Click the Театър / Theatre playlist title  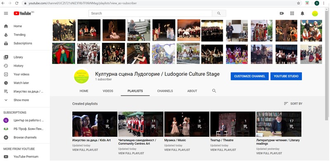tap(222, 140)
